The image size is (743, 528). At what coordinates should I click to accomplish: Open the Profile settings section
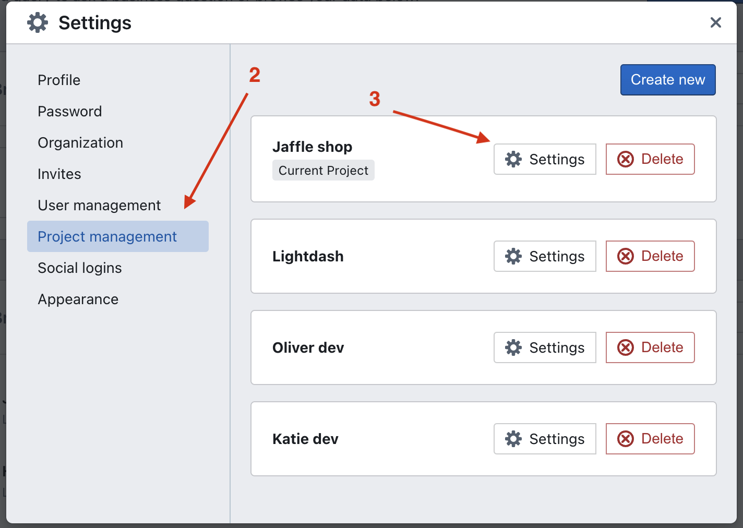pos(59,80)
